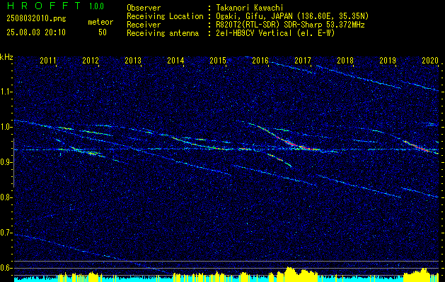Screen dimensions: 445x282
Task: Click time axis marker 2017
Action: 303,60
